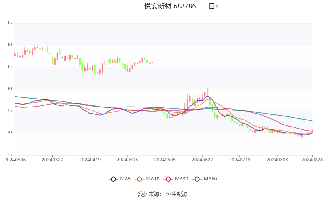Image resolution: width=325 pixels, height=198 pixels.
Task: Toggle the MA5 legend series
Action: (x=120, y=179)
